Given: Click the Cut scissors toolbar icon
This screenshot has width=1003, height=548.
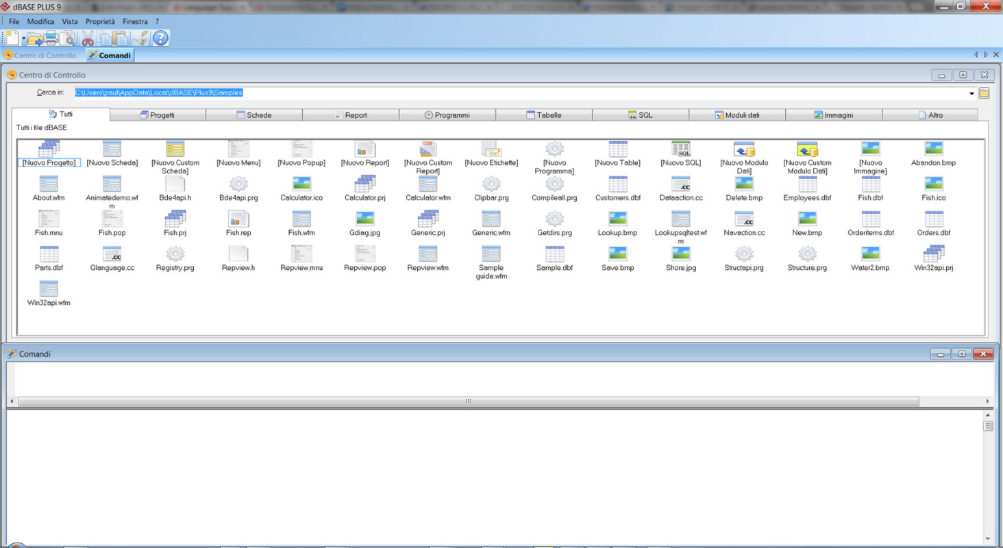Looking at the screenshot, I should tap(88, 38).
